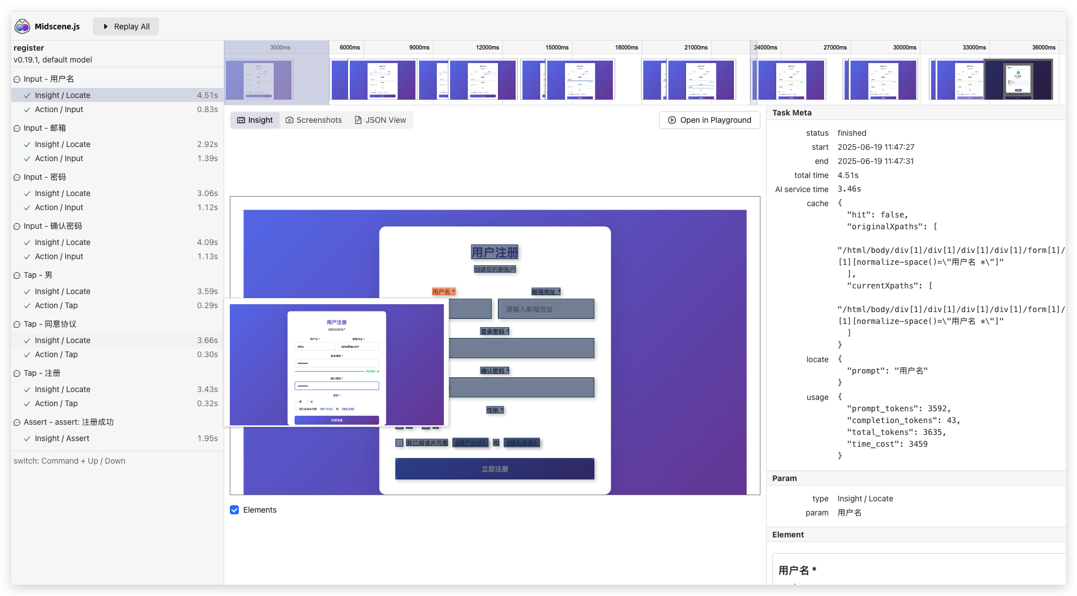Viewport: 1077px width, 596px height.
Task: Select Action / Input task taking 1.39s
Action: (117, 158)
